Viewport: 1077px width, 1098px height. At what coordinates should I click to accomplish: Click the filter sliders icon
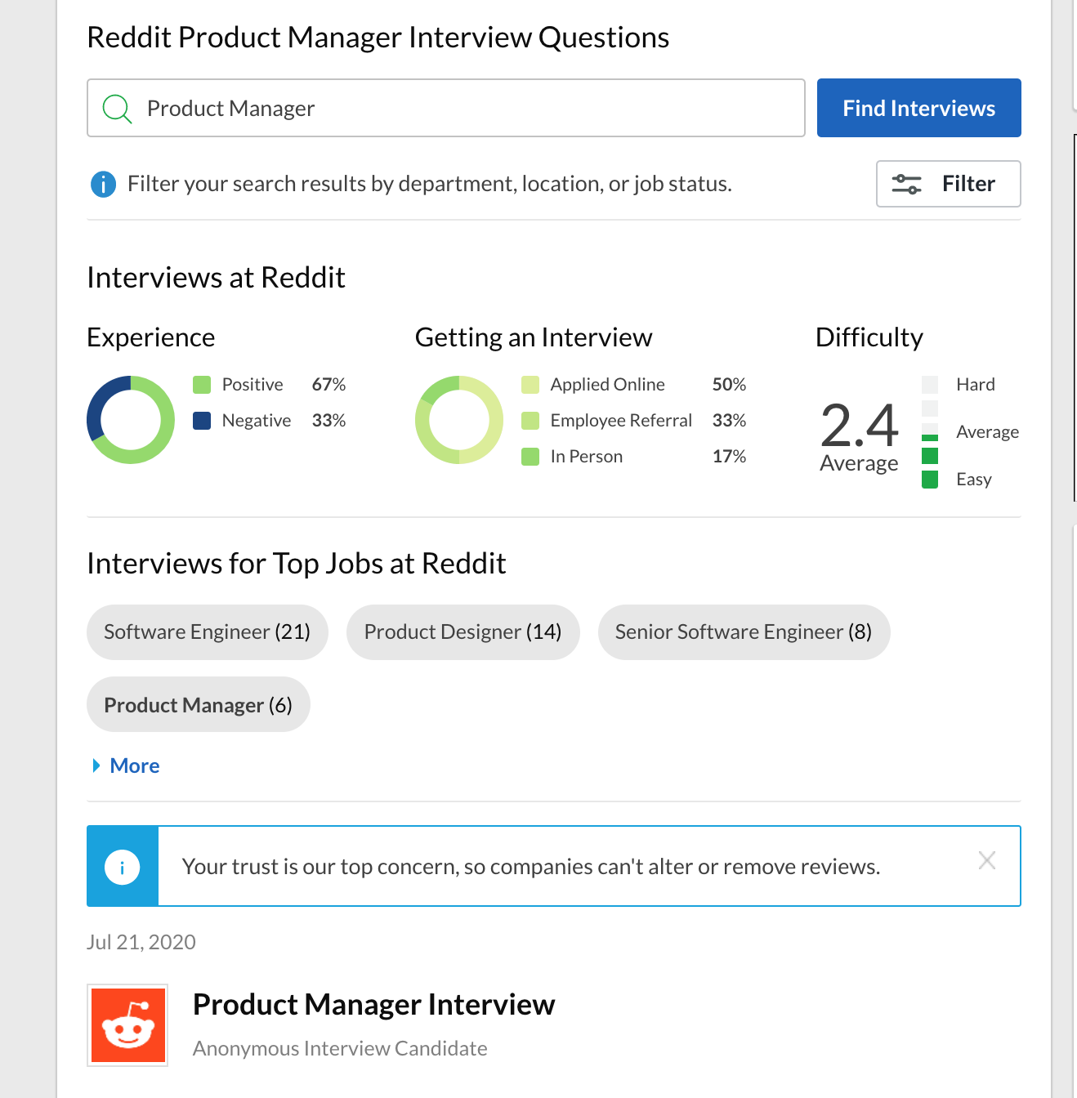pos(906,184)
